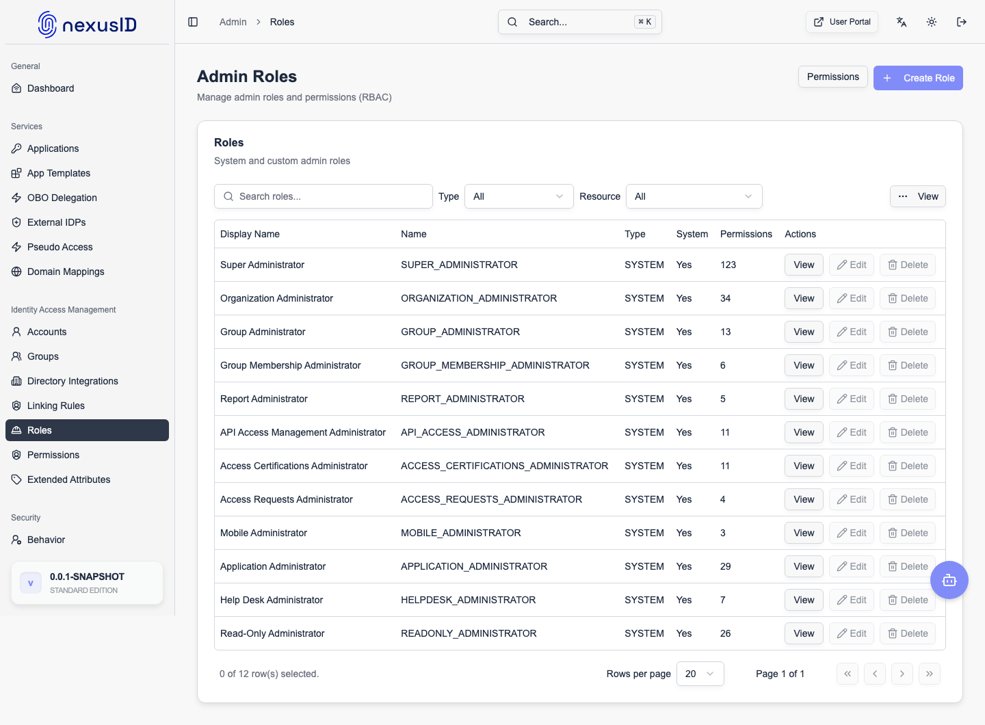The height and width of the screenshot is (725, 985).
Task: Click the Permissions shield icon in sidebar
Action: (x=16, y=455)
